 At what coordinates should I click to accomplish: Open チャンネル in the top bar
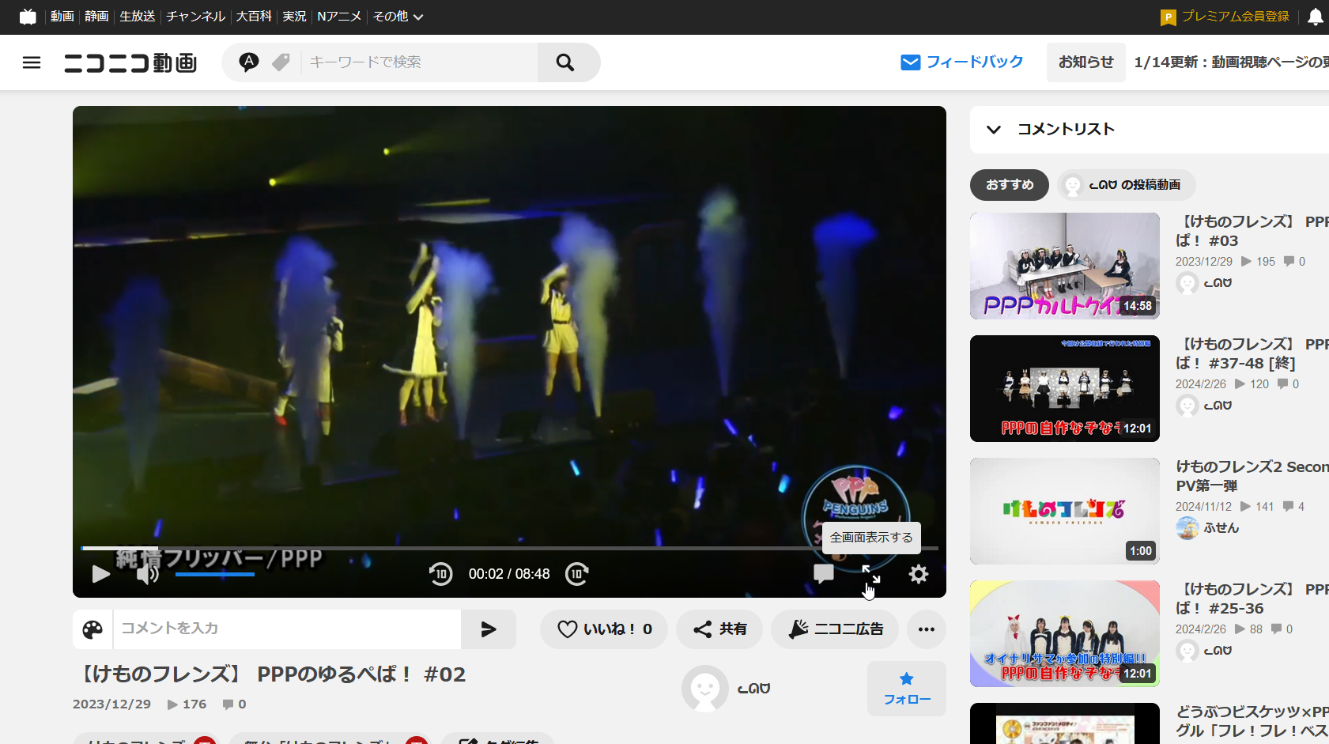click(x=196, y=17)
